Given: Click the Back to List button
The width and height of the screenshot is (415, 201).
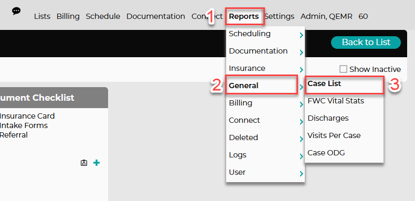Looking at the screenshot, I should coord(366,43).
